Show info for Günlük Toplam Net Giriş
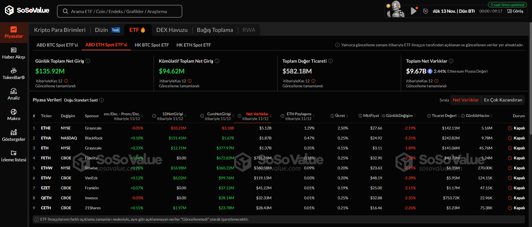This screenshot has height=227, width=532. pyautogui.click(x=88, y=61)
